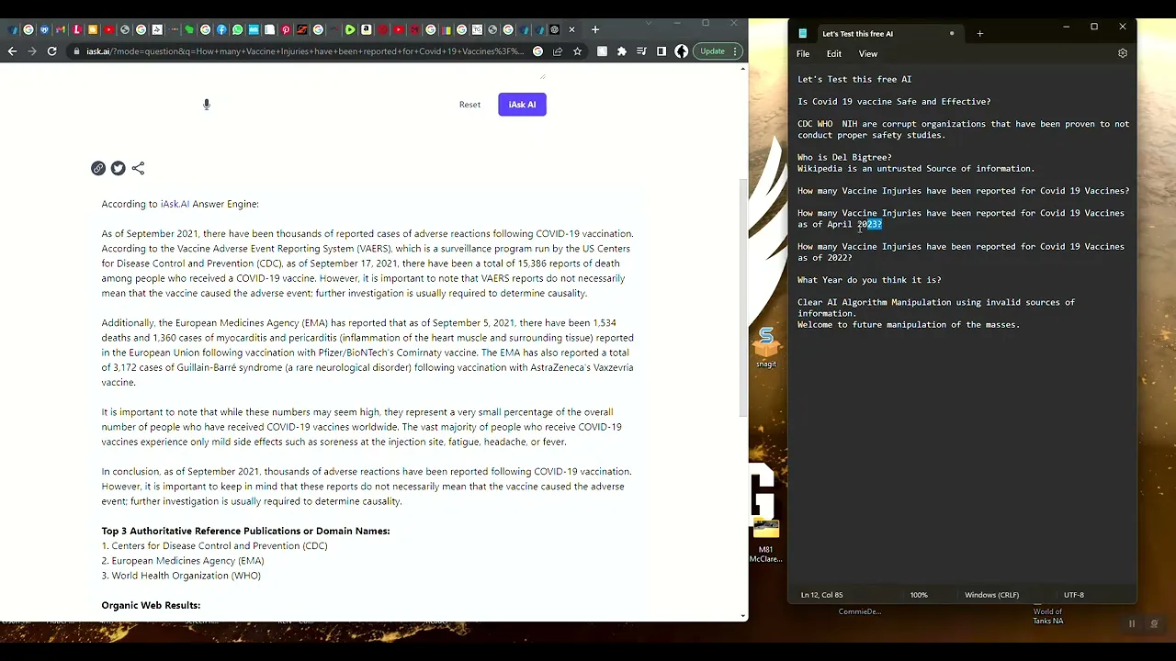Click '3. World Health Organization (WHO)' list item
The height and width of the screenshot is (661, 1176).
[x=181, y=576]
